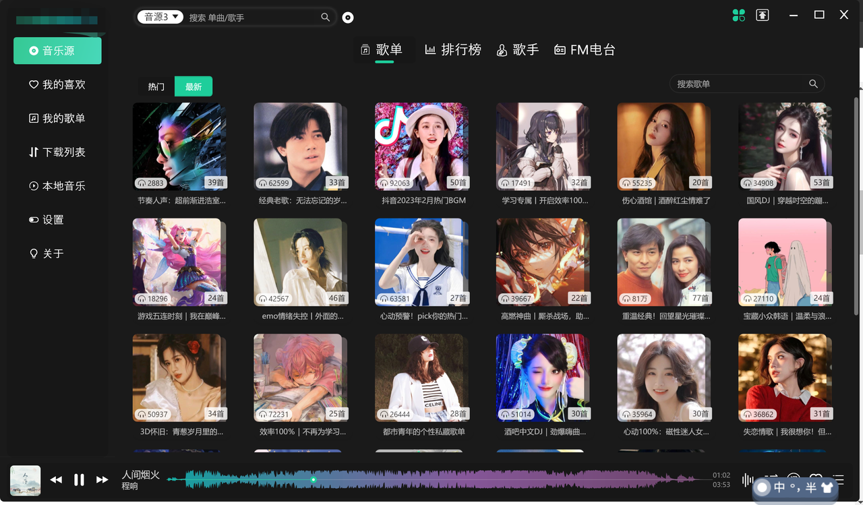Open the 经典老歌 playlist cover
The width and height of the screenshot is (863, 505).
click(301, 146)
